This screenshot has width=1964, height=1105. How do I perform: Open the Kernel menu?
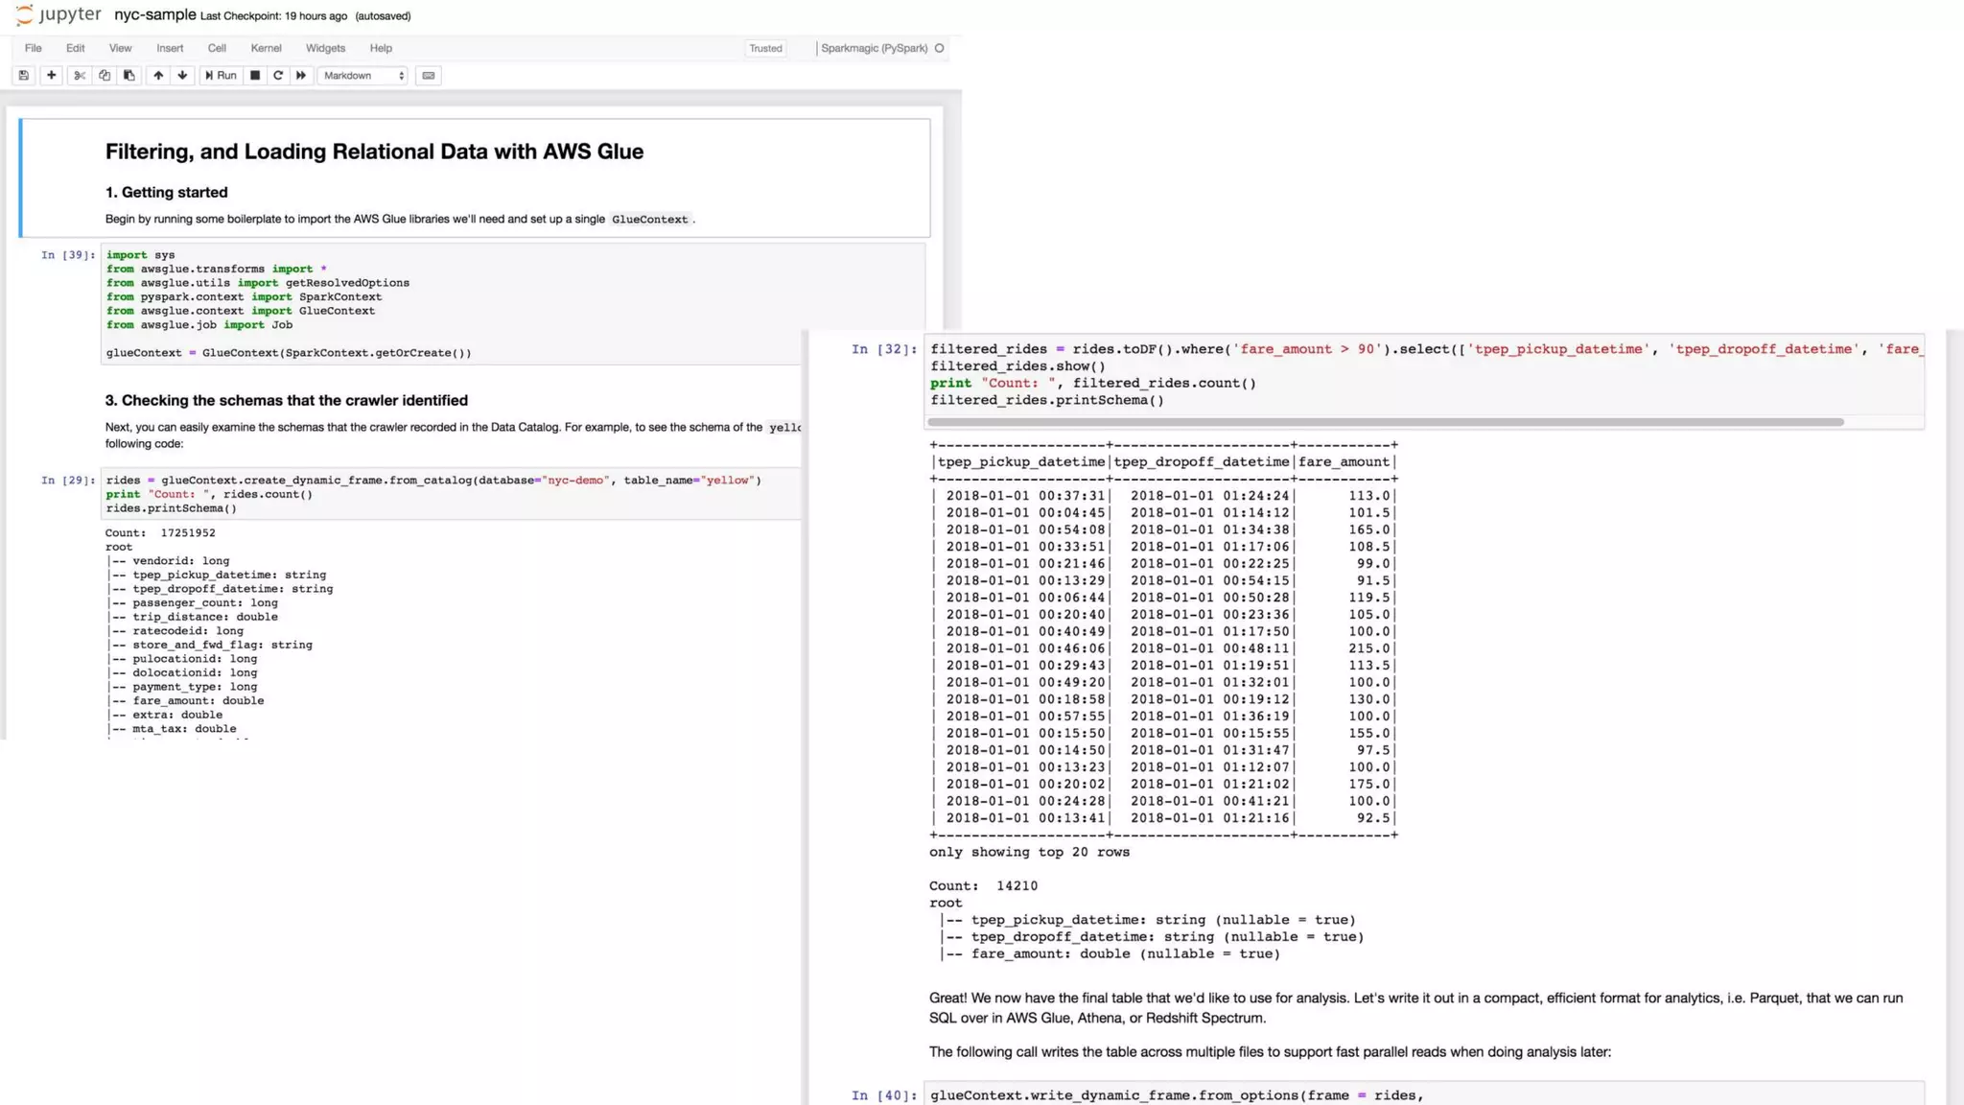[x=266, y=48]
